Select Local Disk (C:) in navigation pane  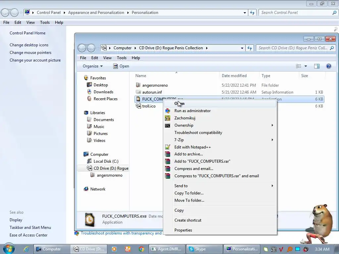[106, 161]
